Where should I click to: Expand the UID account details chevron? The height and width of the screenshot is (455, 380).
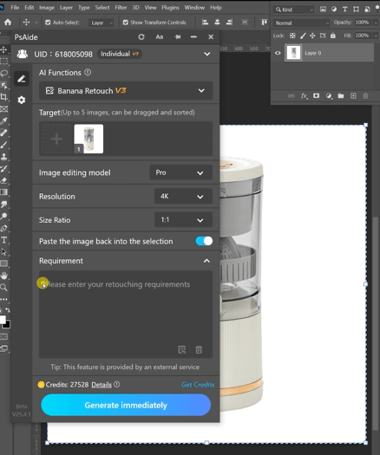(206, 54)
